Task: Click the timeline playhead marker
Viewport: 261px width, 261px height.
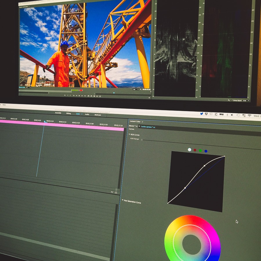Action: (45, 122)
